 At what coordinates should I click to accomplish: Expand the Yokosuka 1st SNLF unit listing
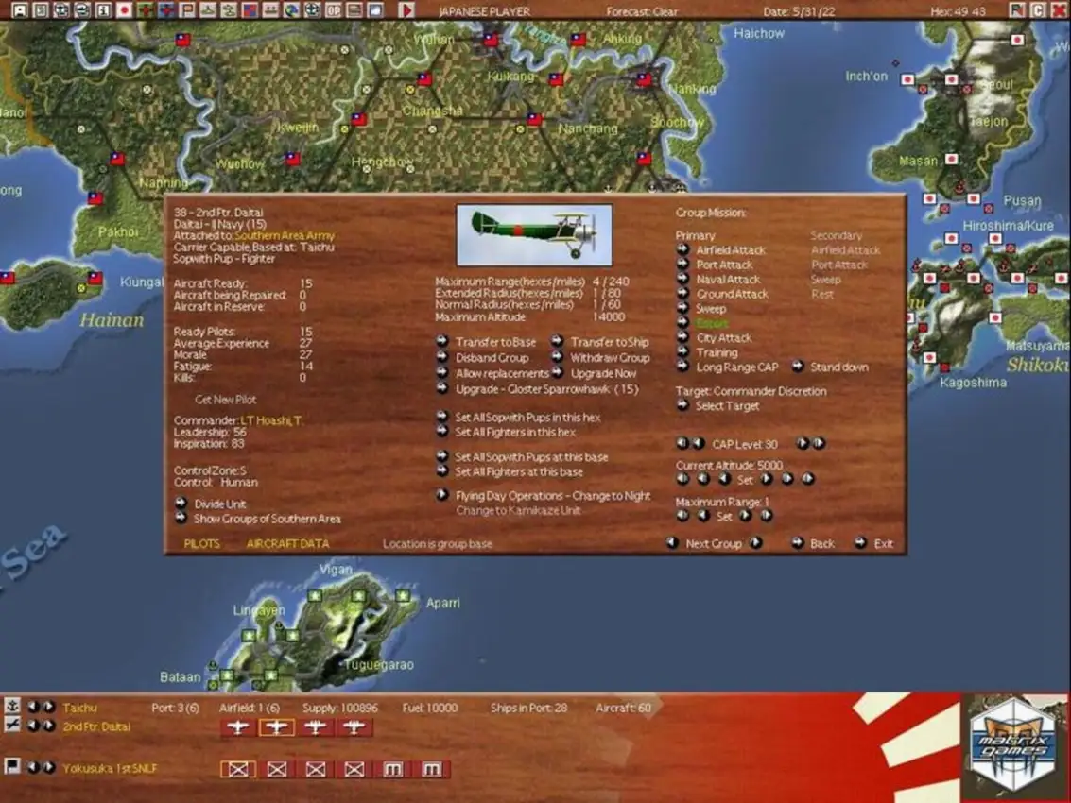tap(51, 766)
